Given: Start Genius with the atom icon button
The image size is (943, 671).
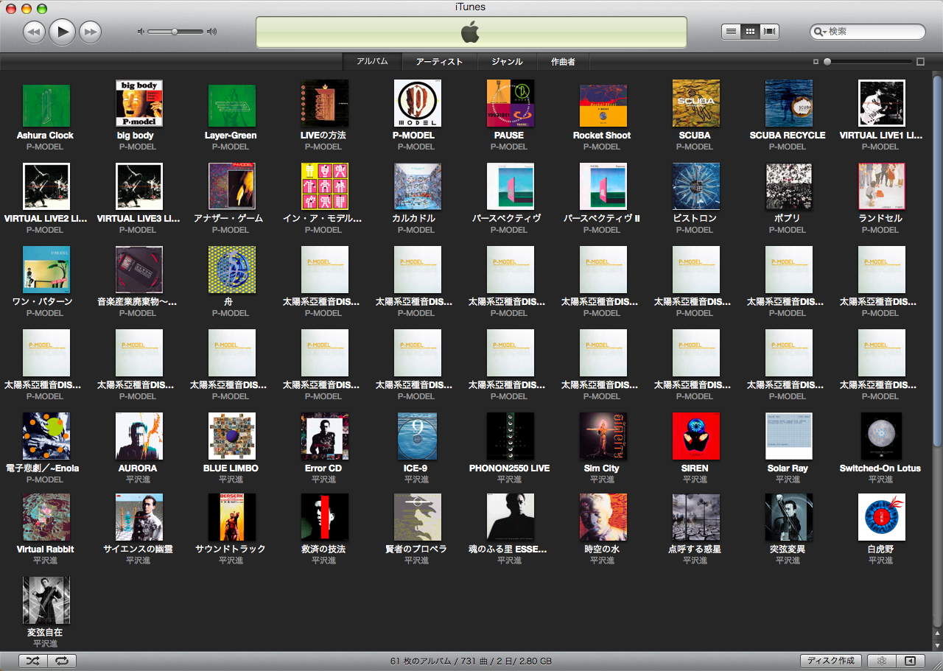Looking at the screenshot, I should [881, 661].
